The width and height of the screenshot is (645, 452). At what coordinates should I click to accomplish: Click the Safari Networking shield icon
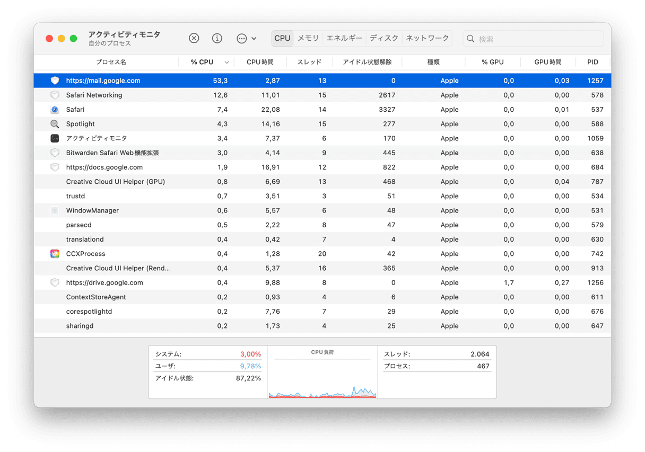(55, 95)
